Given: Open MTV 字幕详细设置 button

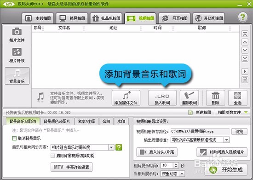Looking at the screenshot, I should point(71,167).
